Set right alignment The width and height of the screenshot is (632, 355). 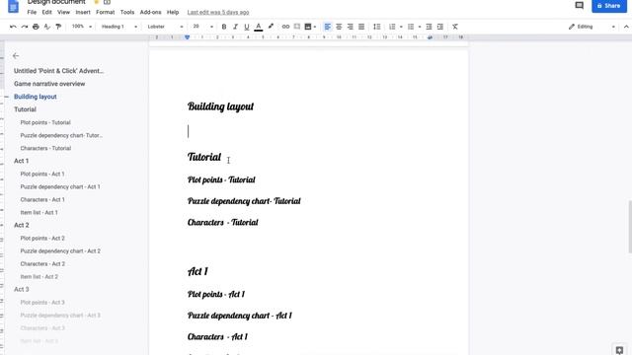(x=350, y=27)
